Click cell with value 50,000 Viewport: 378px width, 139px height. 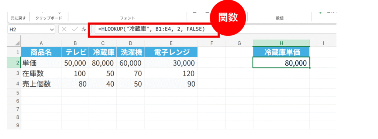coord(75,63)
